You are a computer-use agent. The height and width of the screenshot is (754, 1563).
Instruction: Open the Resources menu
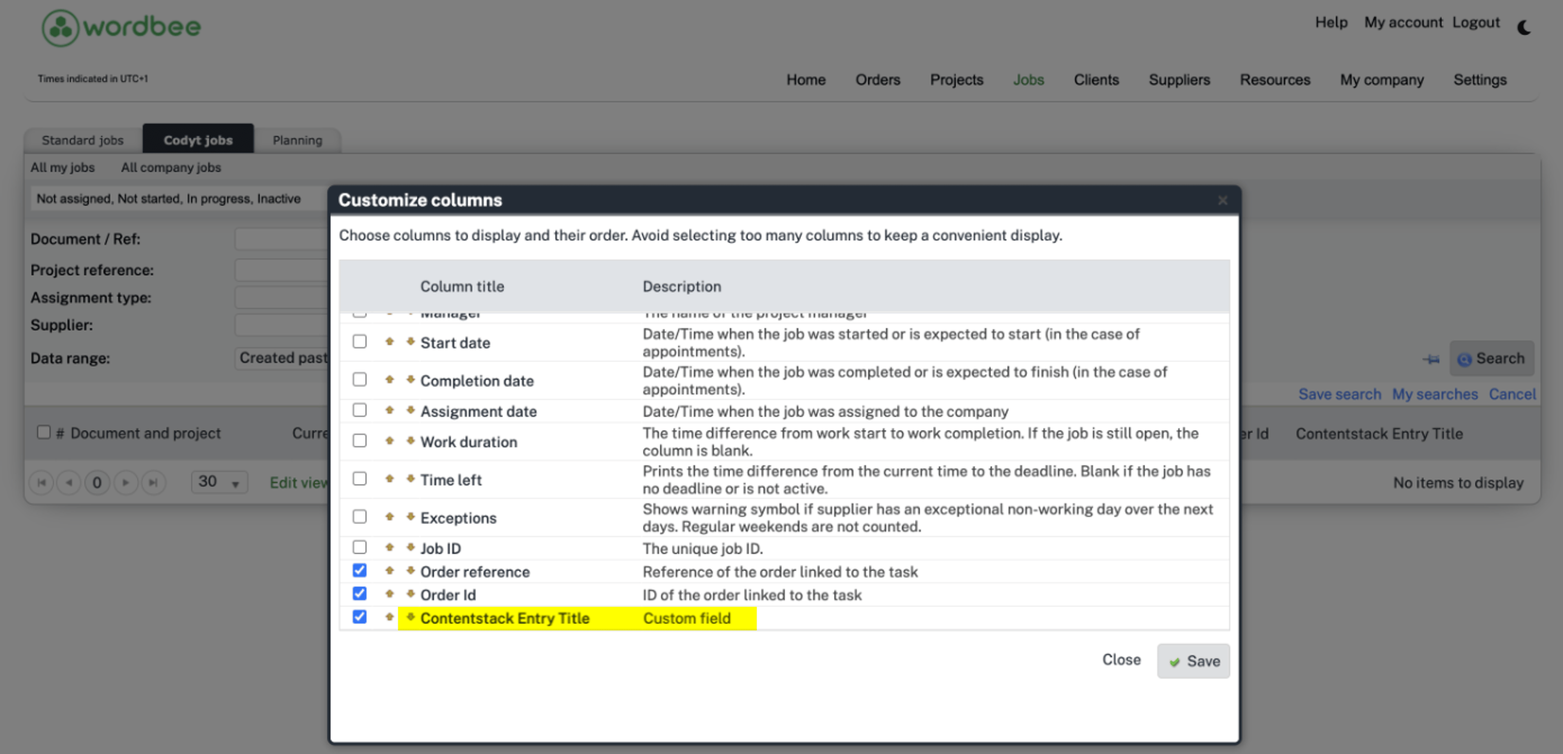coord(1275,79)
